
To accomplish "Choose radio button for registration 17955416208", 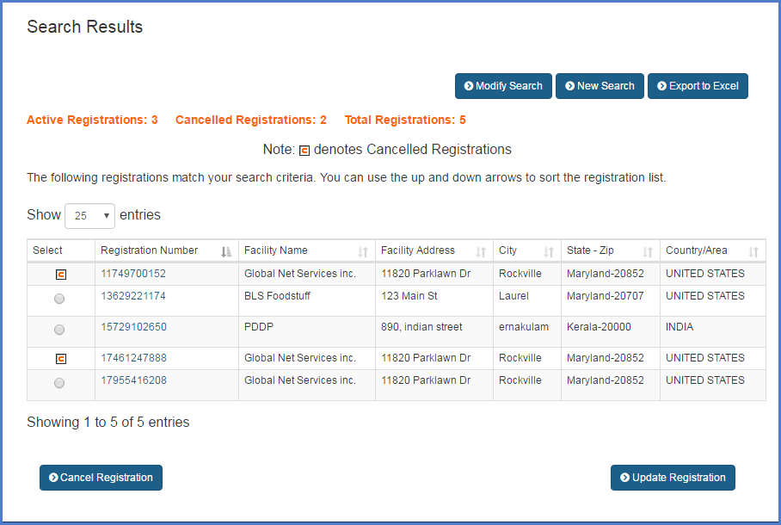I will [x=59, y=383].
